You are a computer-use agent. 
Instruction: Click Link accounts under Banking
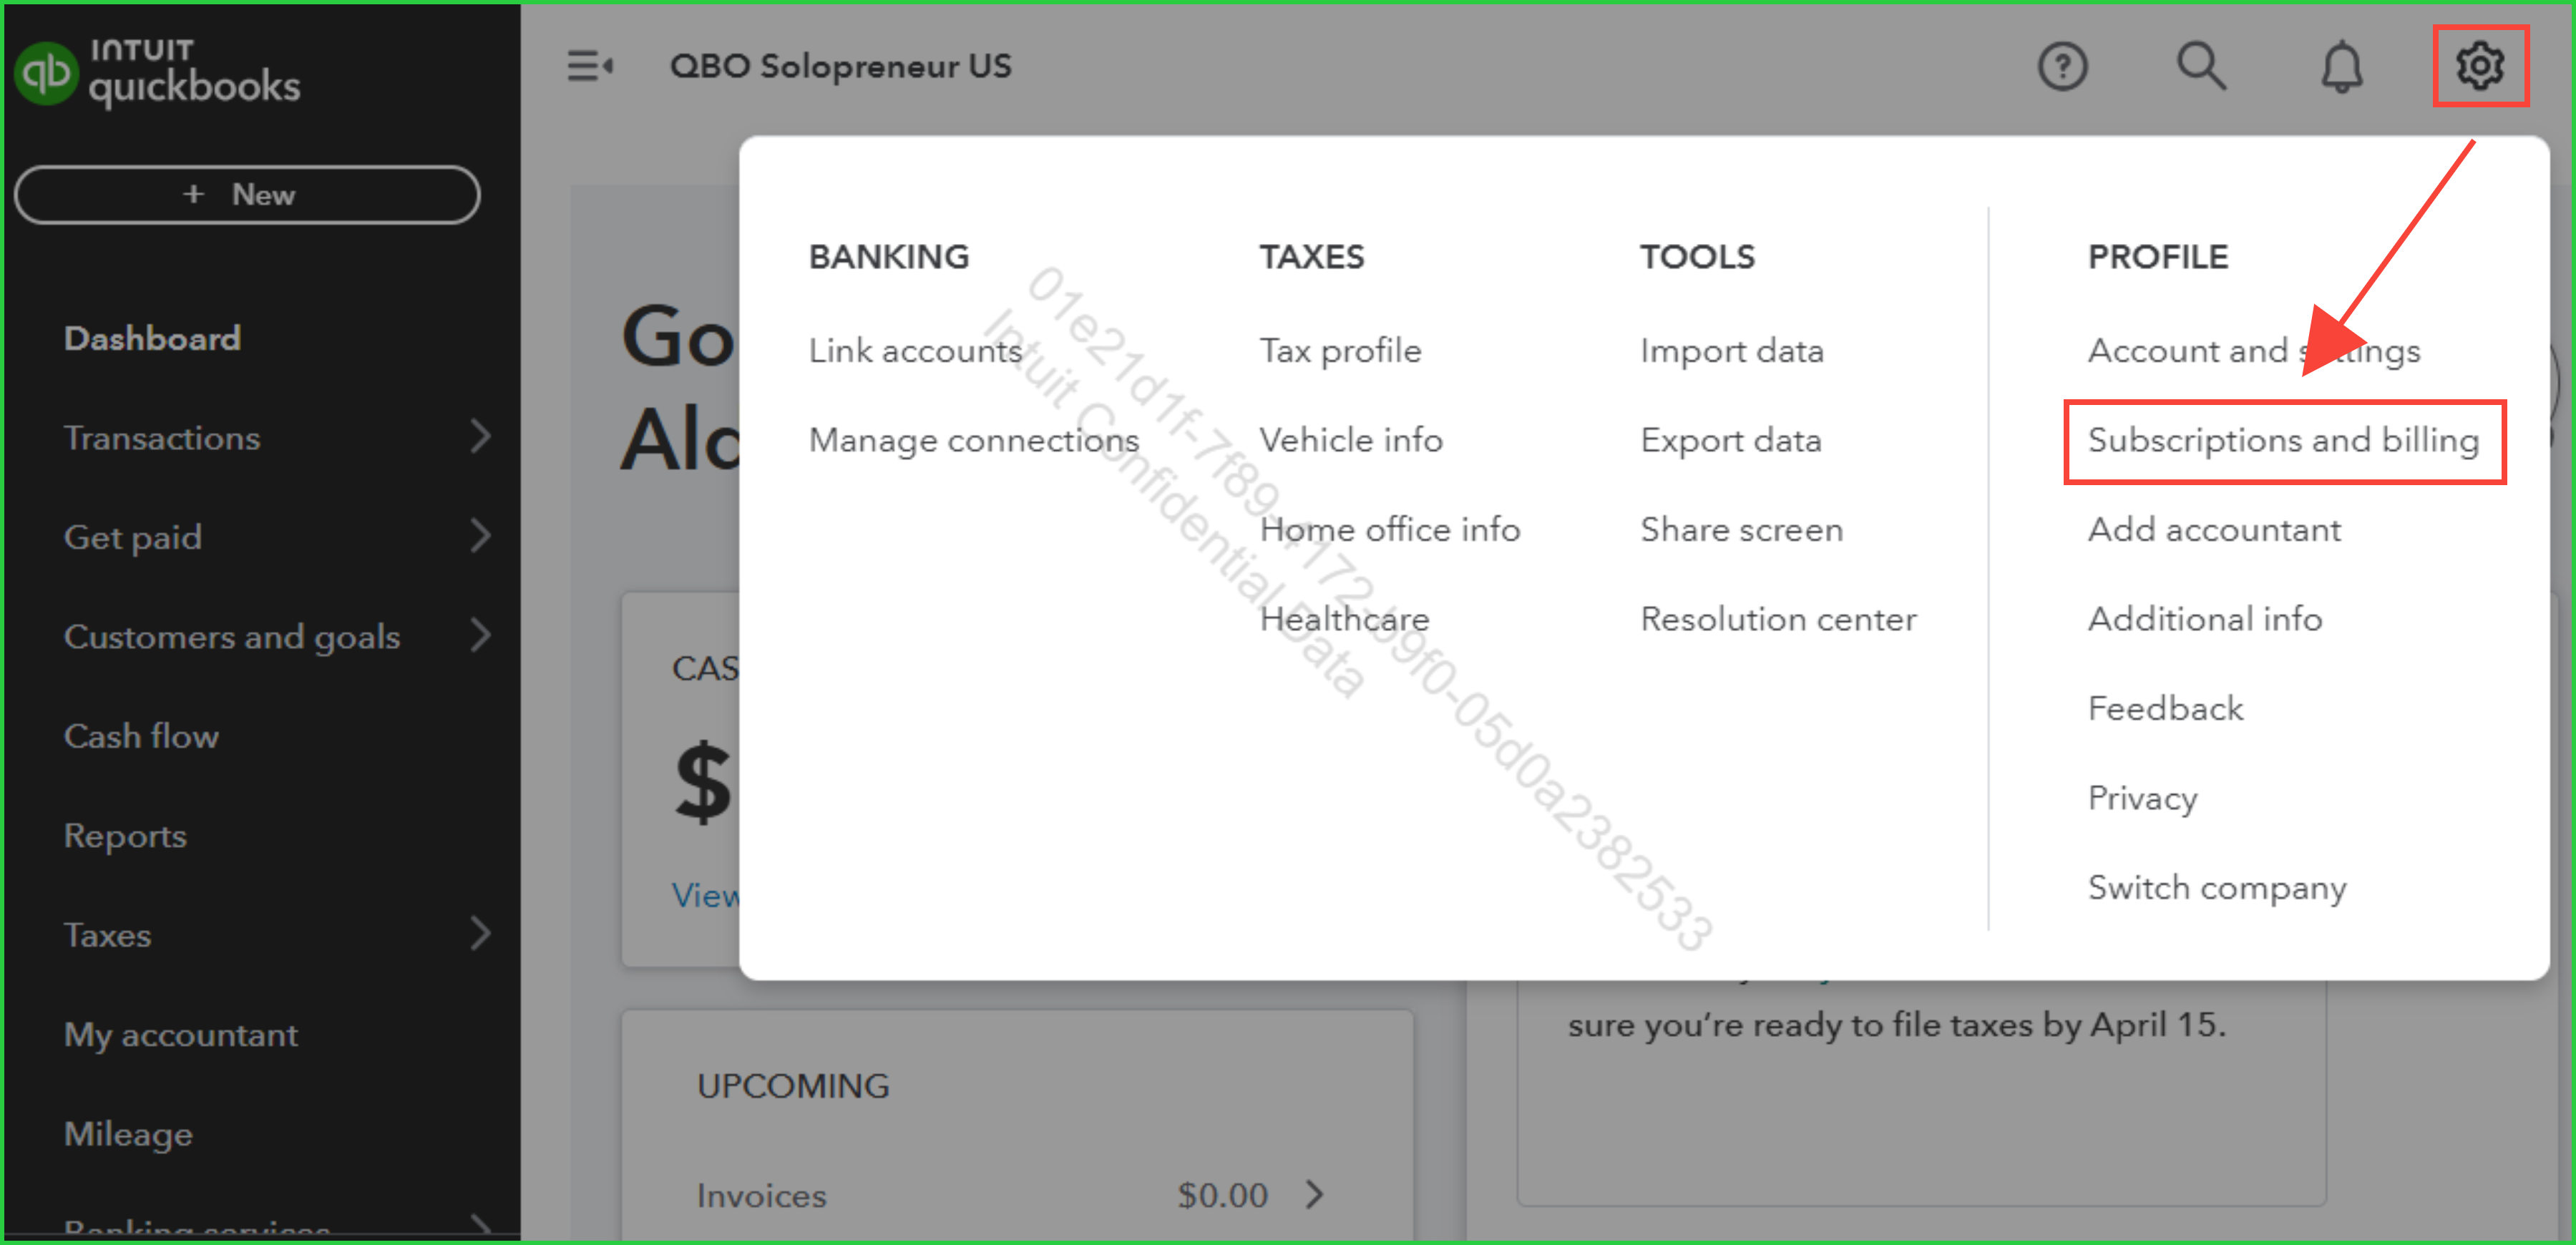[915, 351]
